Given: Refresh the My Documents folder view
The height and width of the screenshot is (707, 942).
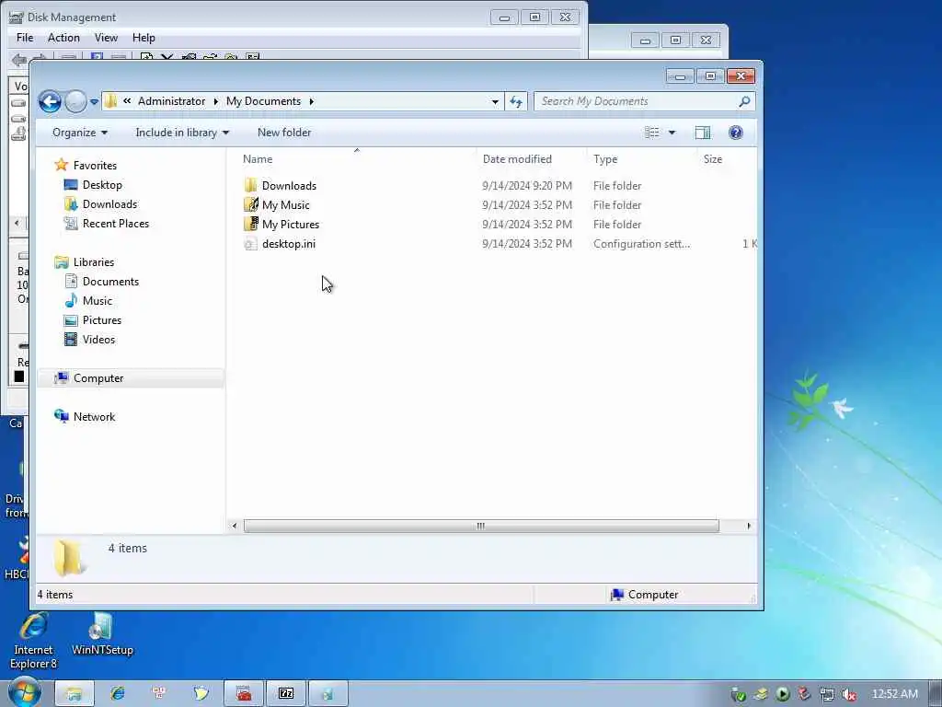Looking at the screenshot, I should [x=516, y=101].
